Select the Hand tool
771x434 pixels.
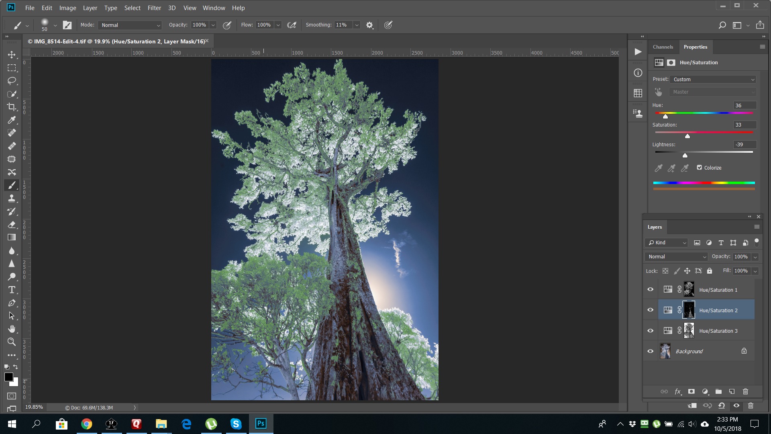coord(12,329)
